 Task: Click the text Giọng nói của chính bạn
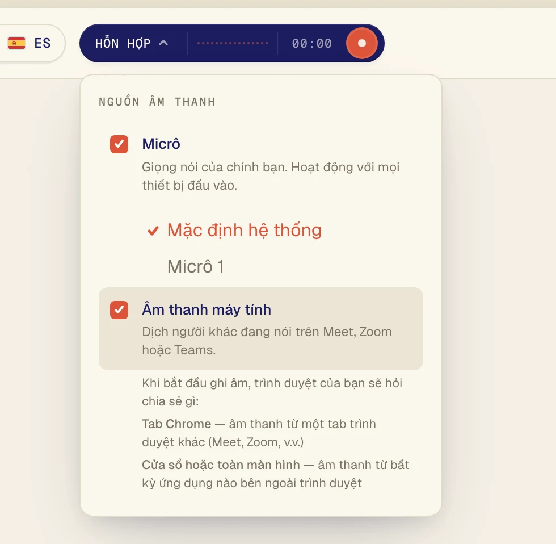click(215, 167)
